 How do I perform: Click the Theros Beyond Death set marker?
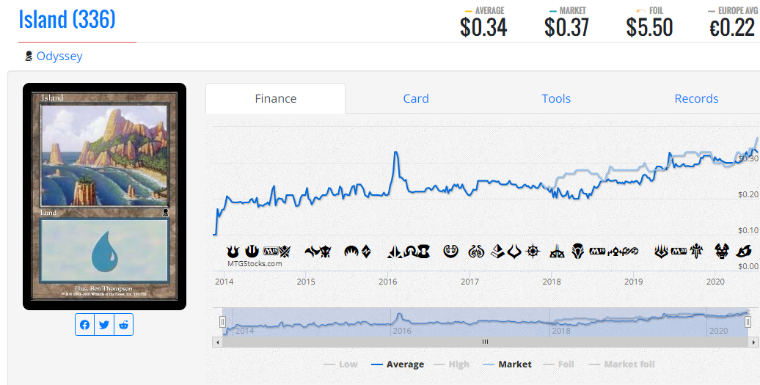(x=722, y=252)
